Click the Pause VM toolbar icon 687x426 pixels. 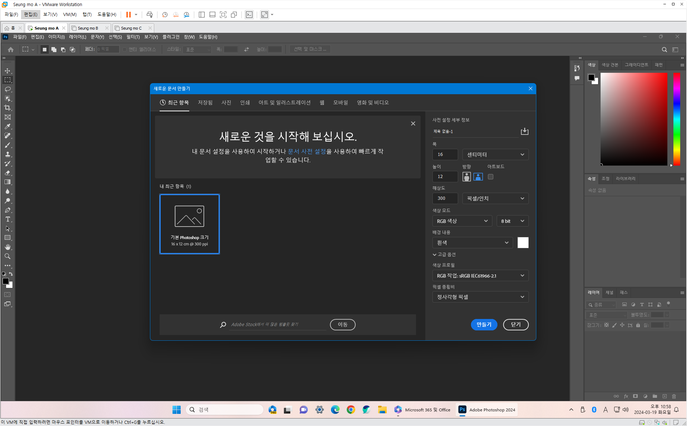coord(128,15)
